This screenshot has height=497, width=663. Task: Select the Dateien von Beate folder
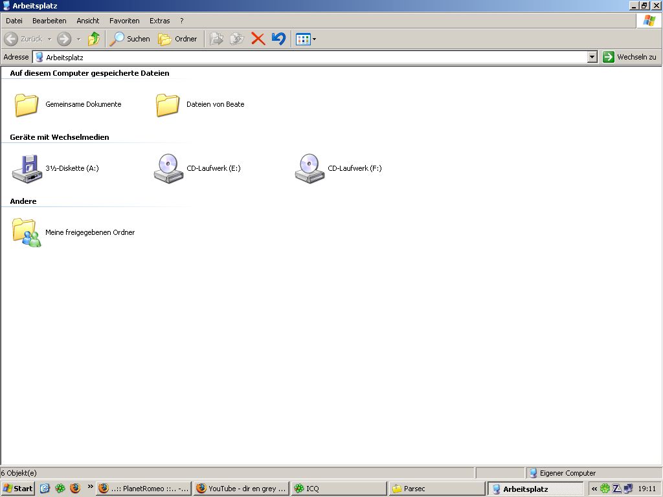[x=168, y=104]
